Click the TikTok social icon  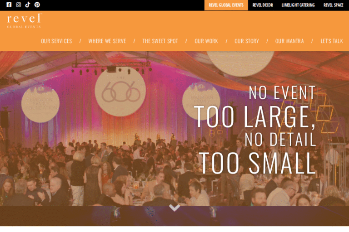pos(28,5)
